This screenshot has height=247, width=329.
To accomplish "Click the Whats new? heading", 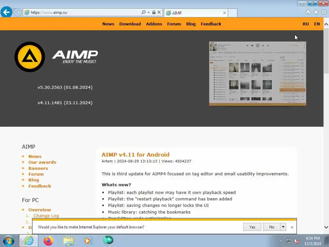I will (x=116, y=185).
